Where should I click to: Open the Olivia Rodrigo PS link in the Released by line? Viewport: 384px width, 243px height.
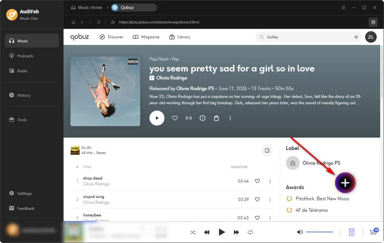(195, 89)
